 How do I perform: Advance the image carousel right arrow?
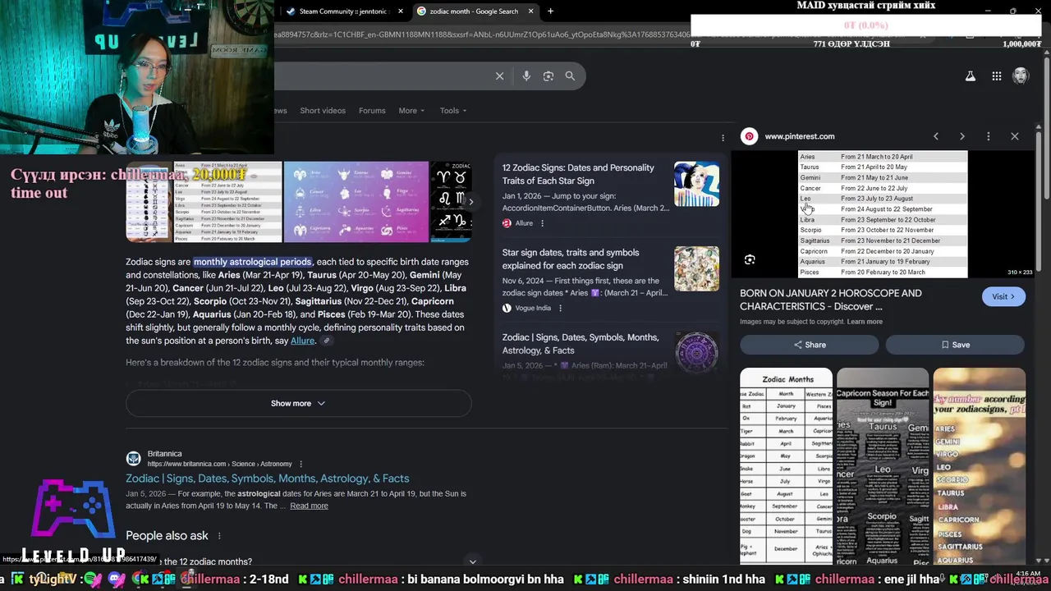click(x=470, y=201)
